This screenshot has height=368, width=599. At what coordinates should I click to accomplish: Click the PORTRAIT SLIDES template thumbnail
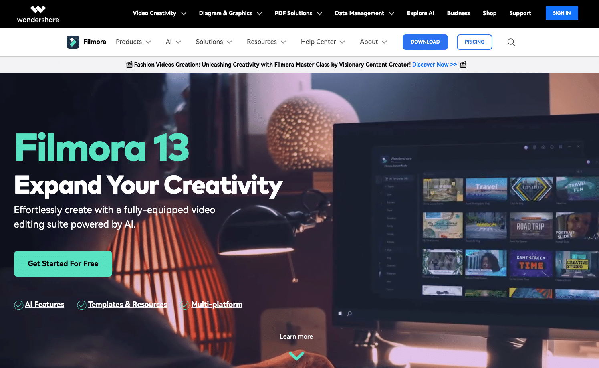point(577,226)
